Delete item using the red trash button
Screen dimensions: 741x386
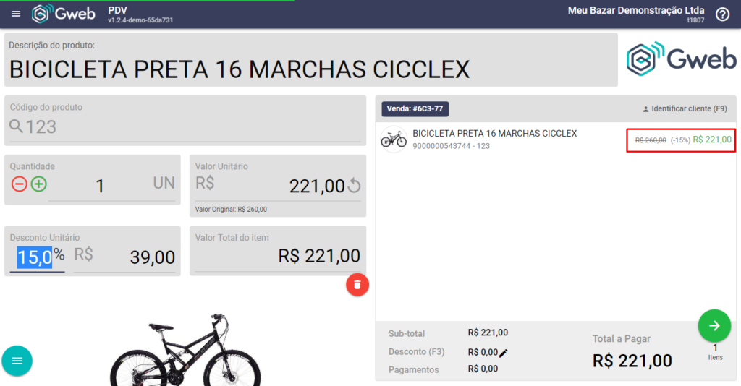[x=357, y=285]
